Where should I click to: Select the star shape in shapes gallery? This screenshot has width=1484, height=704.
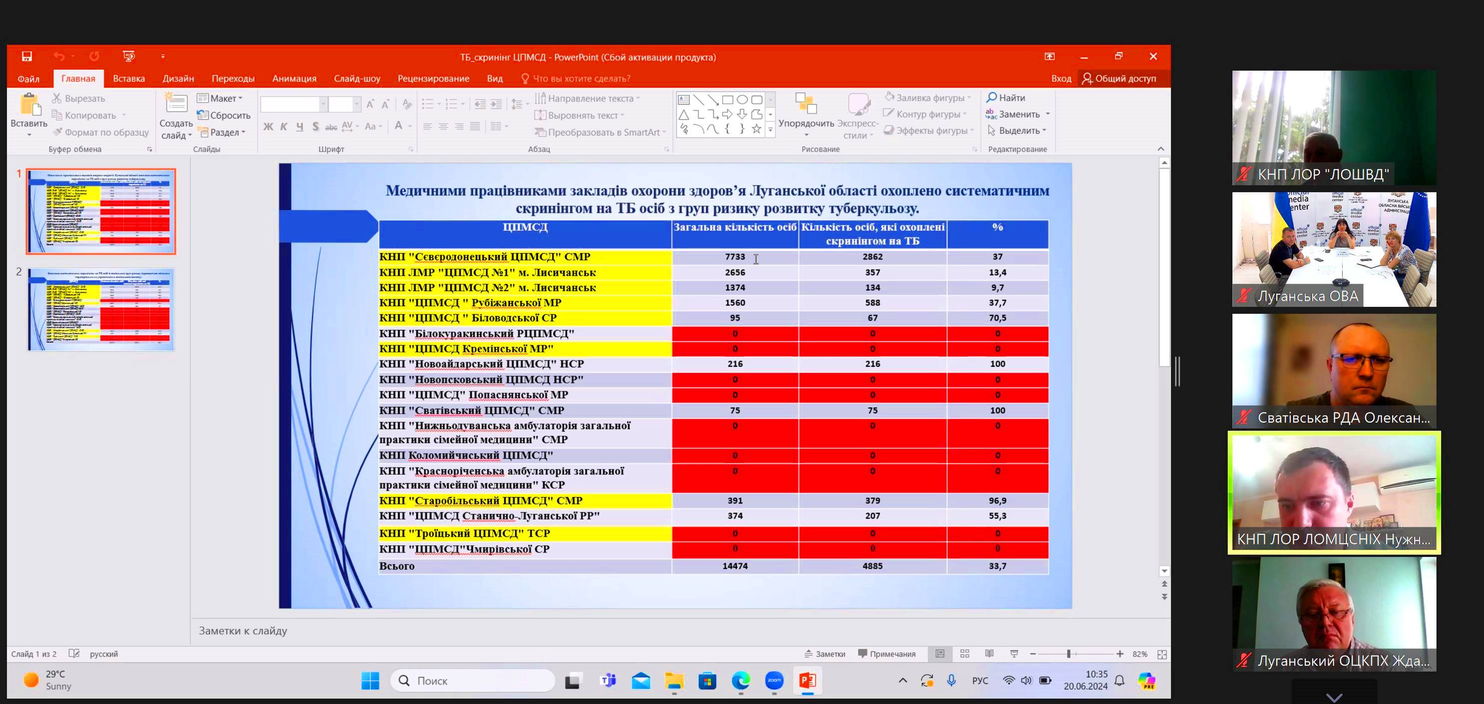coord(756,129)
